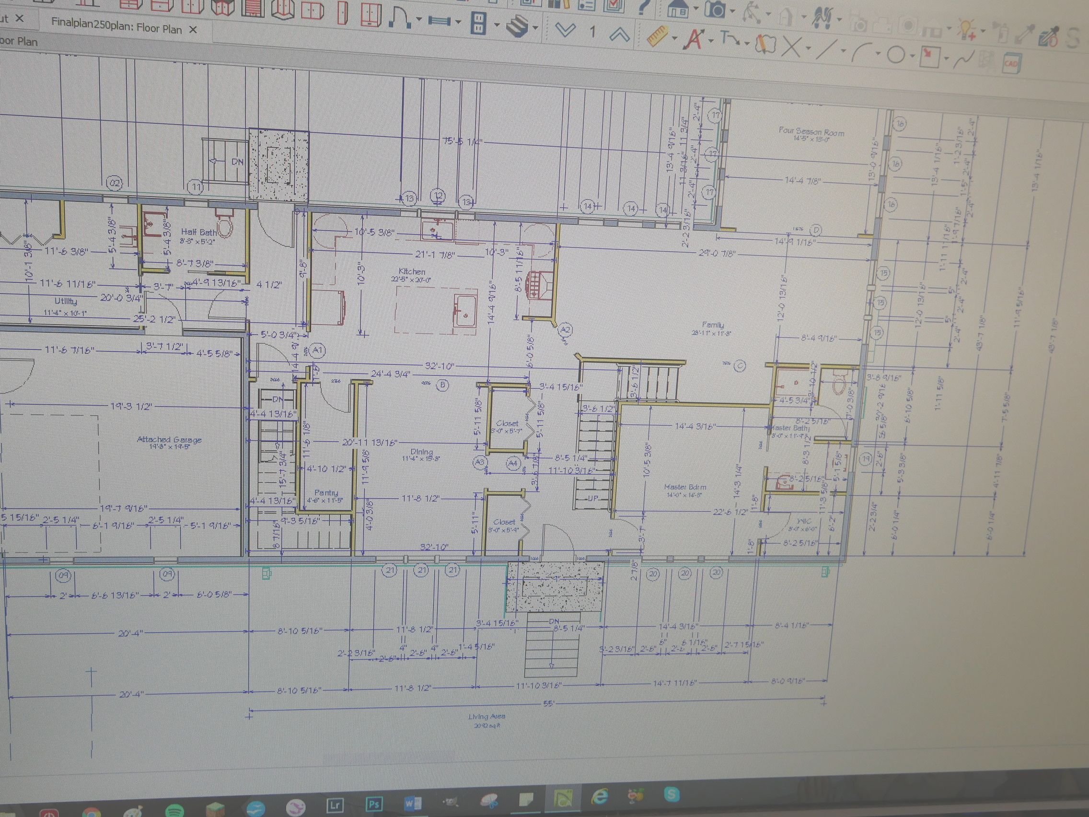Image resolution: width=1089 pixels, height=817 pixels.
Task: Select the Stairs tool icon
Action: [x=517, y=25]
